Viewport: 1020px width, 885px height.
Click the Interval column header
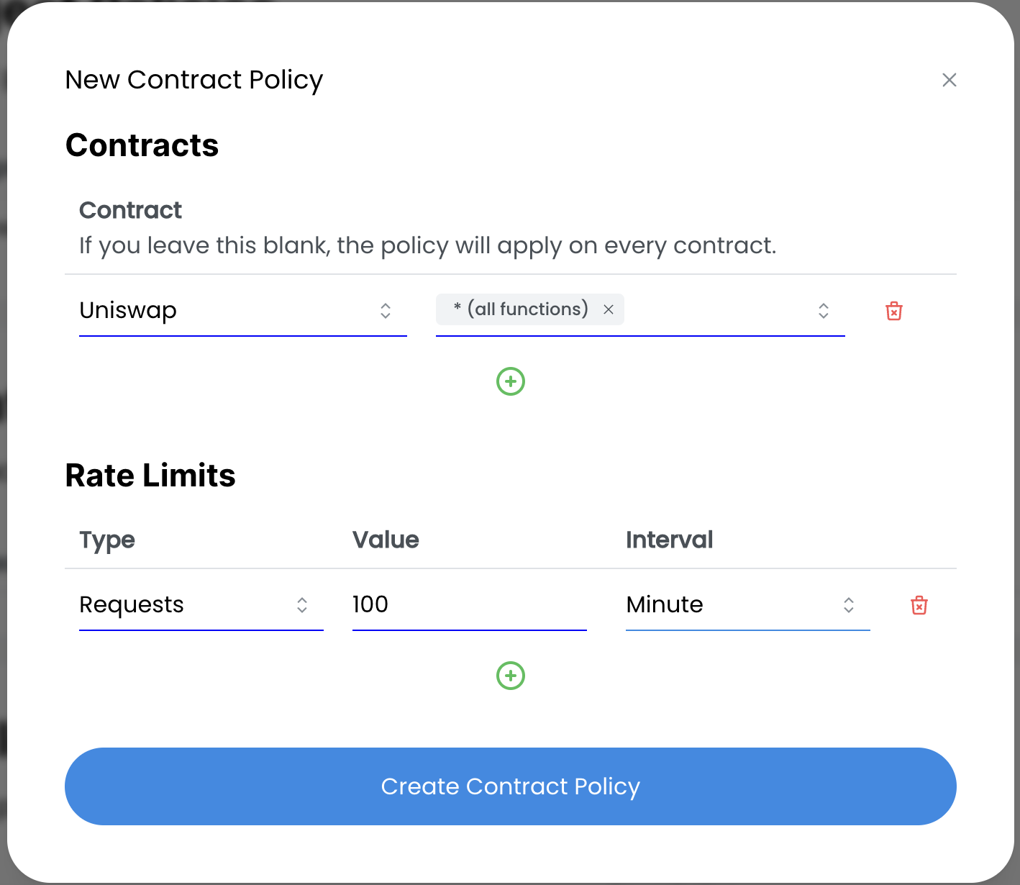[x=669, y=540]
